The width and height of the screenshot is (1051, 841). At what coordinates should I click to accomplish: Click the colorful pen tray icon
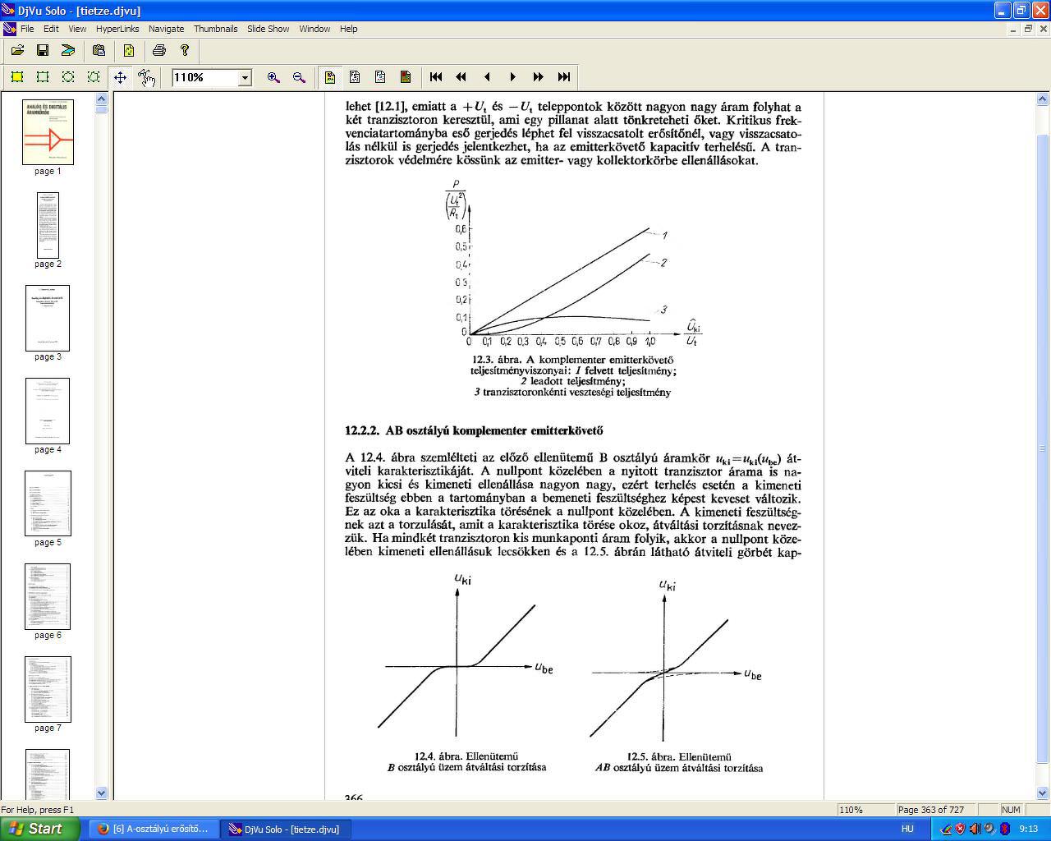pyautogui.click(x=945, y=829)
